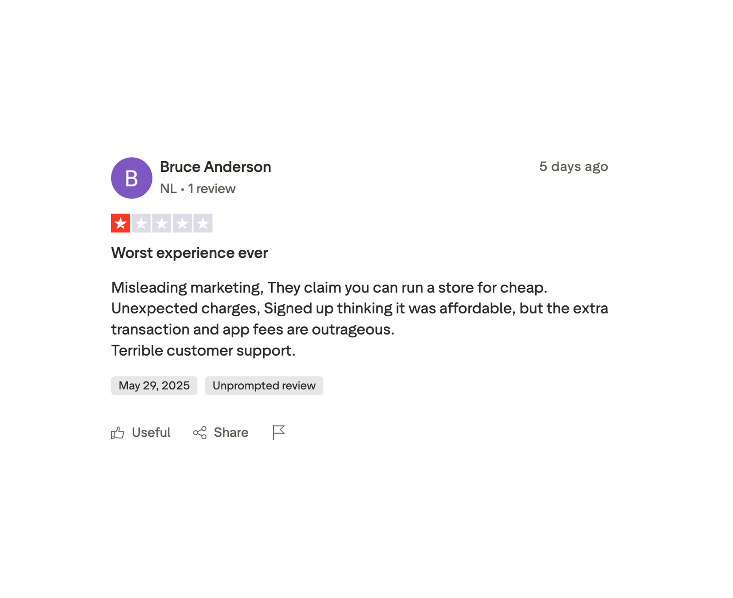
Task: Click the 'Misleading marketing' first review line
Action: [329, 287]
